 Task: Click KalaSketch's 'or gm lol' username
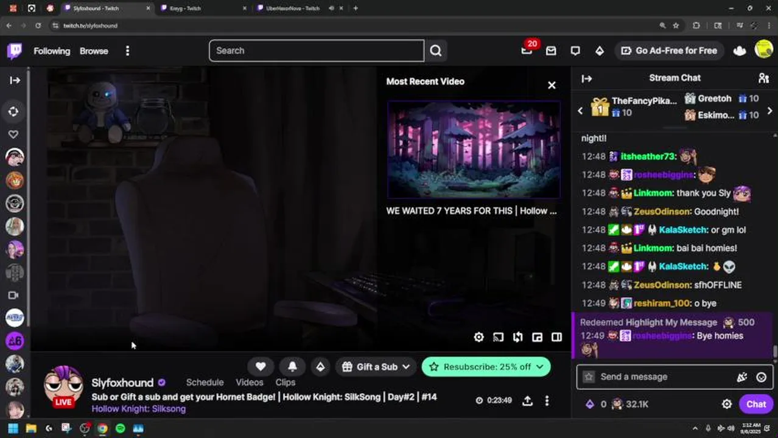point(683,230)
